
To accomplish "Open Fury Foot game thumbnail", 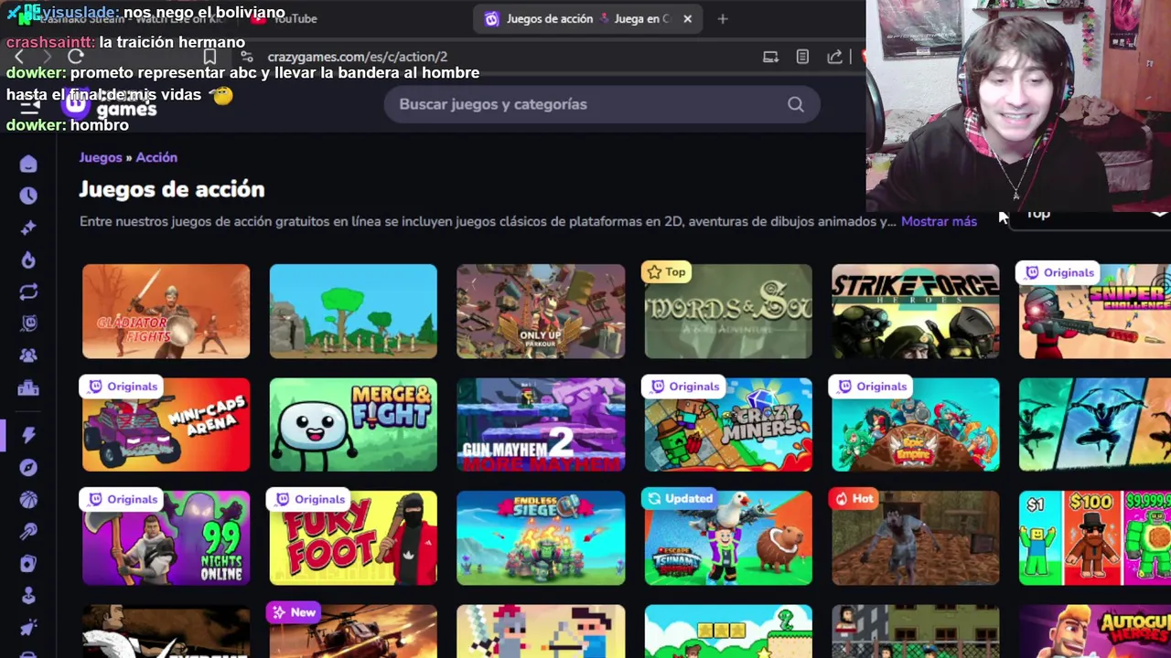I will (x=353, y=538).
